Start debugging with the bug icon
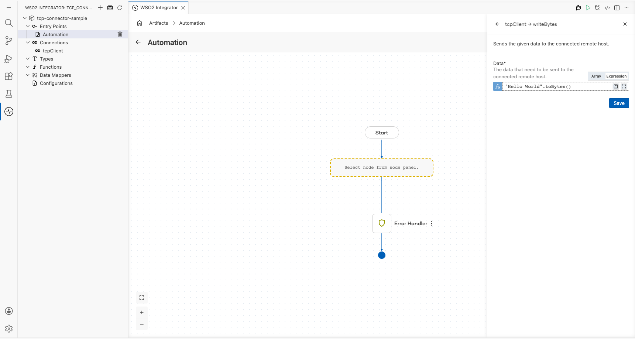The width and height of the screenshot is (635, 339). 597,7
